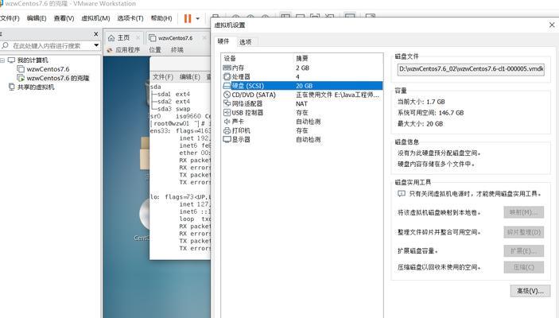
Task: Open the 查看(V) menu
Action: pos(64,18)
